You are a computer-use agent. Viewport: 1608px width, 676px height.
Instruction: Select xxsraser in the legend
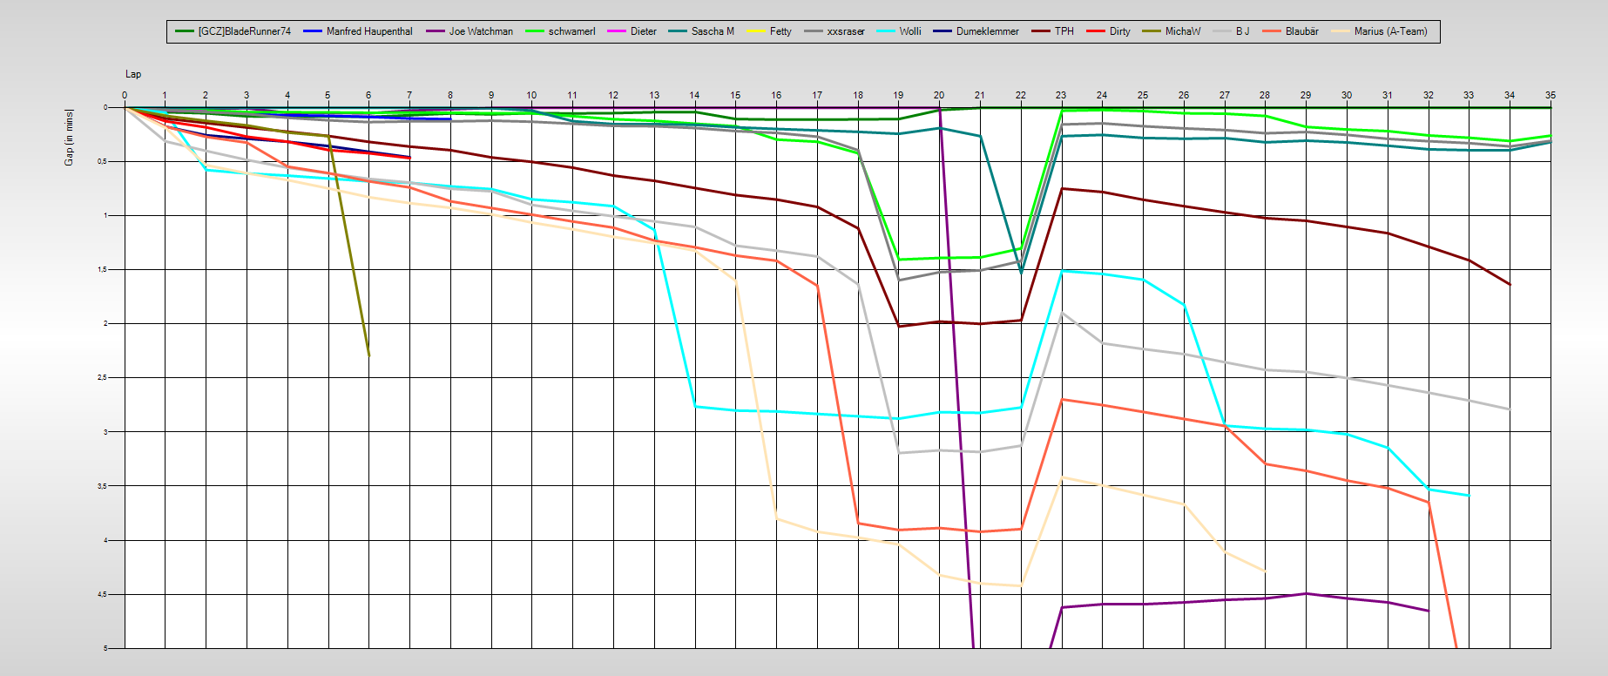tap(846, 31)
